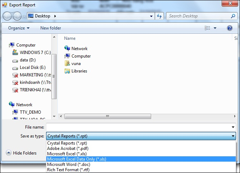Click the Network globe icon in navigation pane
The width and height of the screenshot is (240, 173).
[12, 104]
